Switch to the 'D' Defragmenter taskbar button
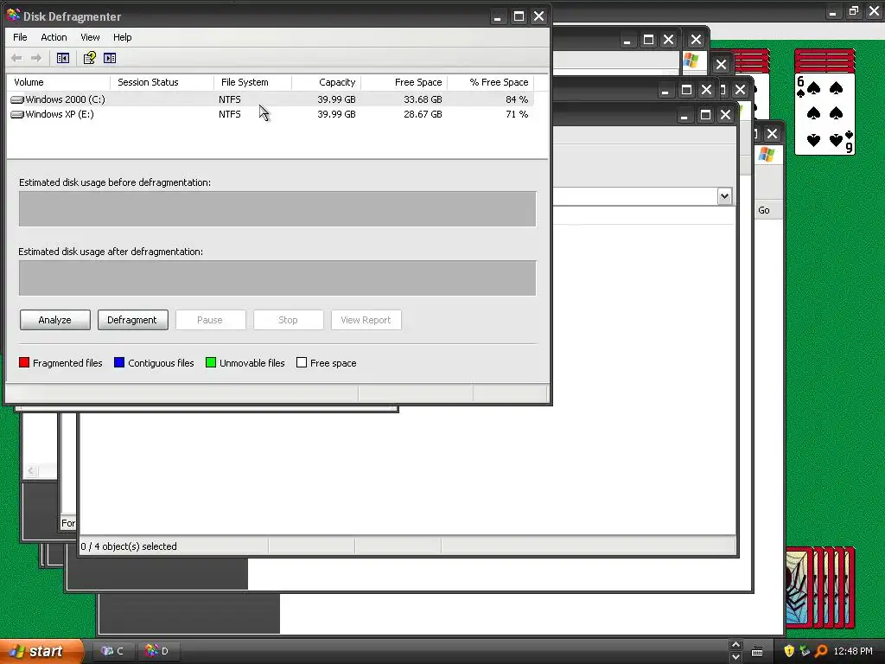Image resolution: width=885 pixels, height=664 pixels. coord(158,651)
